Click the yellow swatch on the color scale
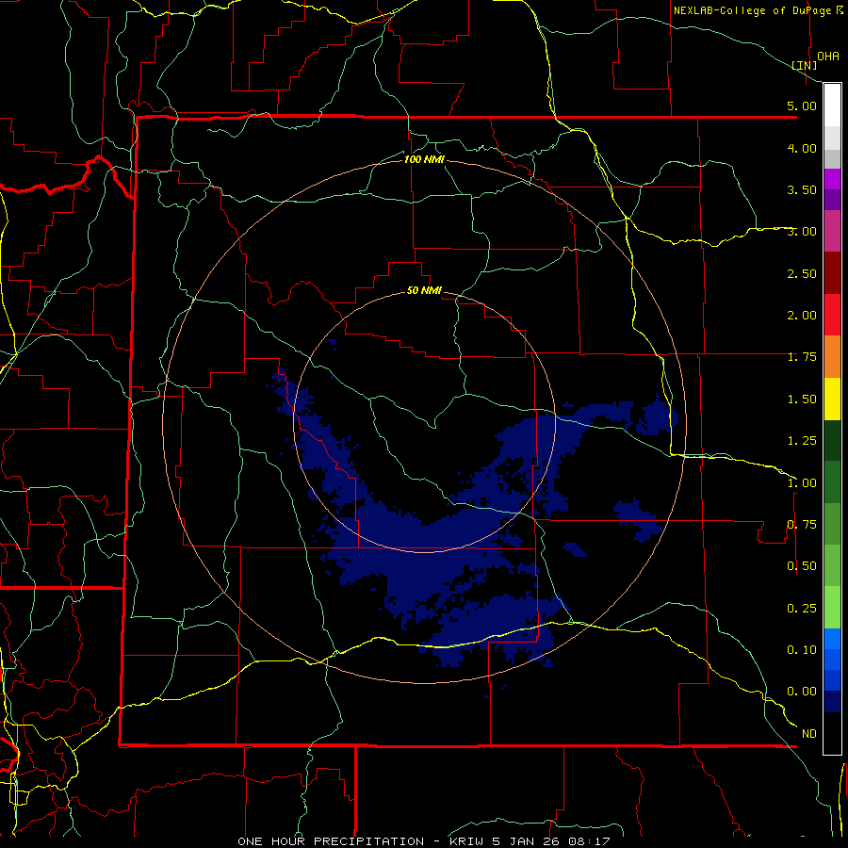The image size is (848, 848). pyautogui.click(x=832, y=400)
